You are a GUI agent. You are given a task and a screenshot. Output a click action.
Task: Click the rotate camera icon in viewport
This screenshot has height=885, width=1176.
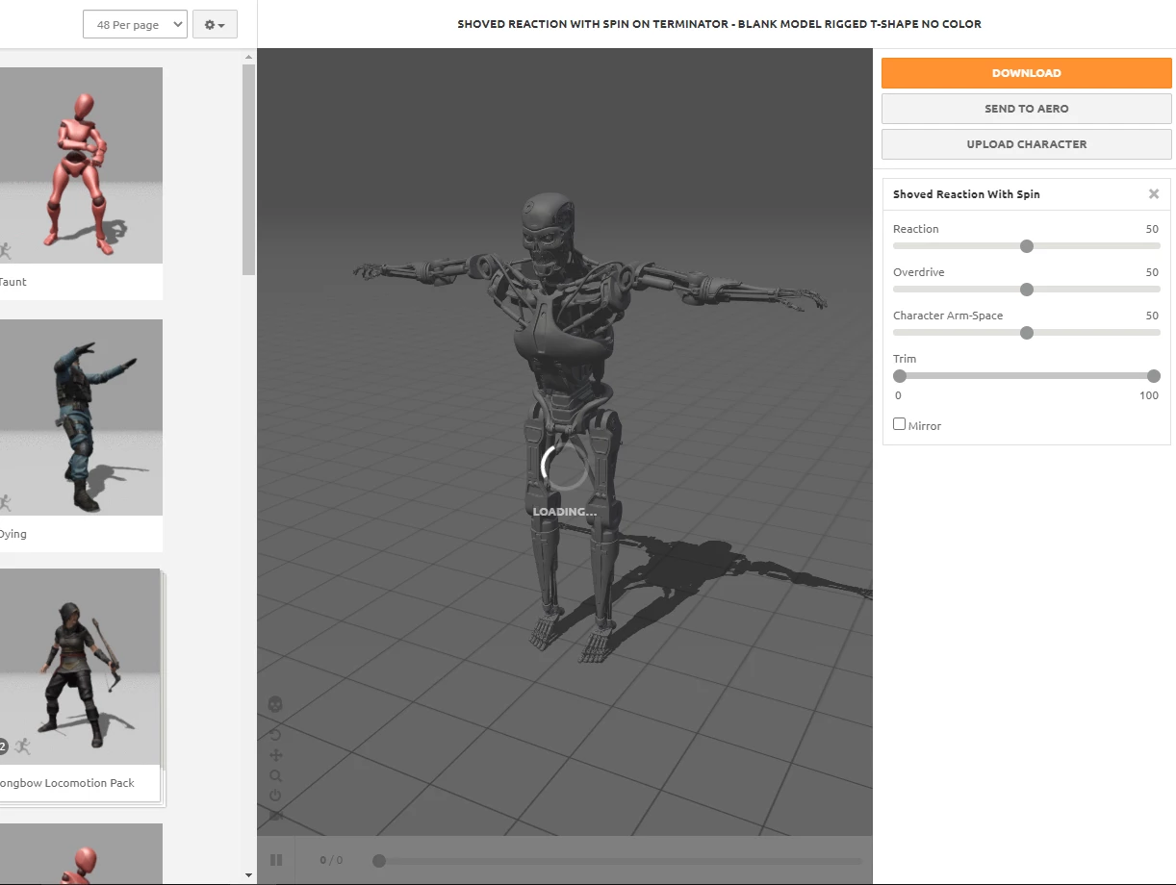tap(275, 735)
